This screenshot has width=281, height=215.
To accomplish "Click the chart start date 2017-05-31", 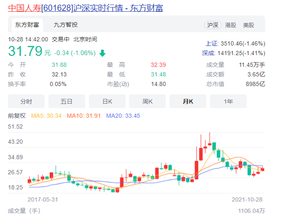I will click(x=43, y=200).
